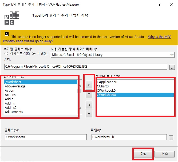Select AddIns in interface list
Viewport: 178px width, 162px height.
point(41,103)
